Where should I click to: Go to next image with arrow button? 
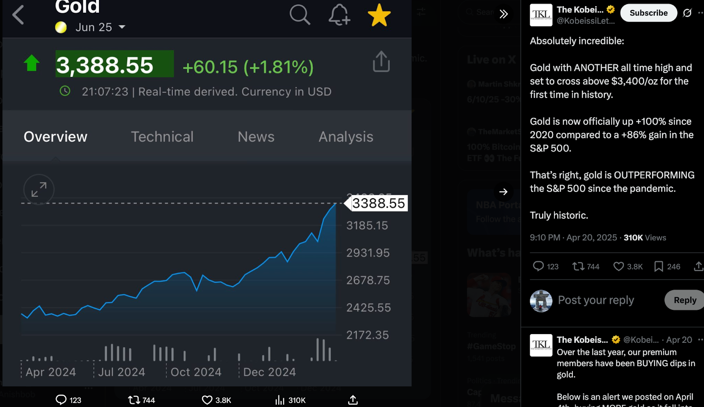coord(503,192)
